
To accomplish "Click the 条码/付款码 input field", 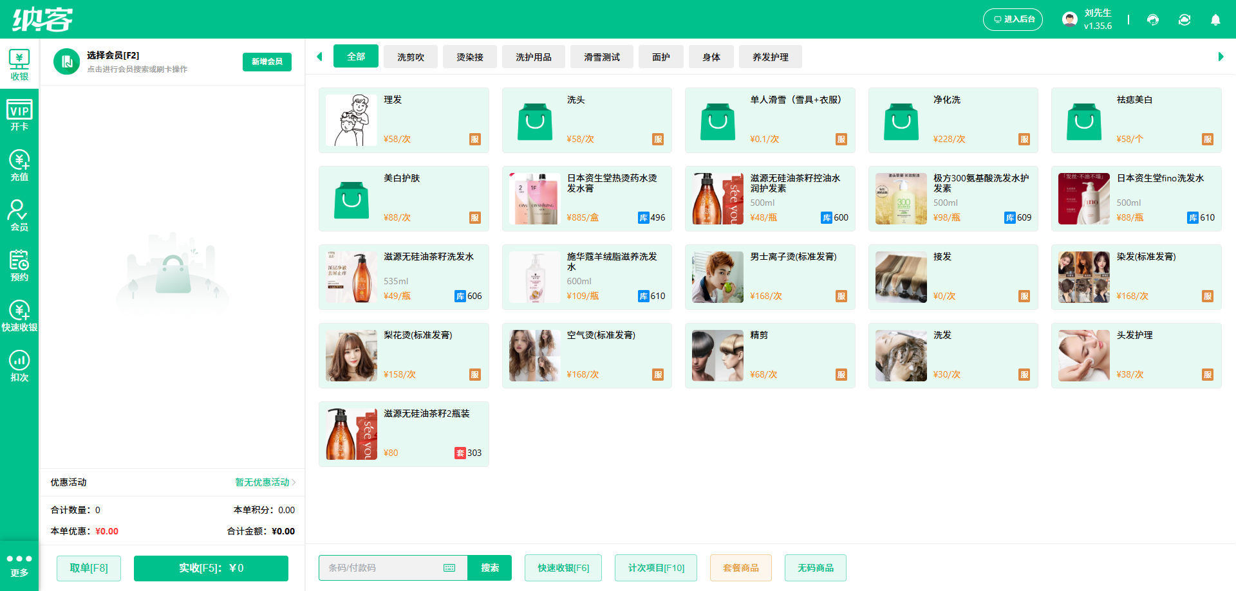I will pos(384,568).
